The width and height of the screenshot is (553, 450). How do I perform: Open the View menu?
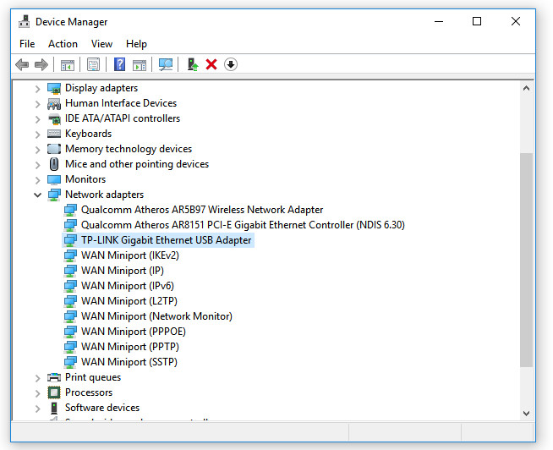(101, 44)
